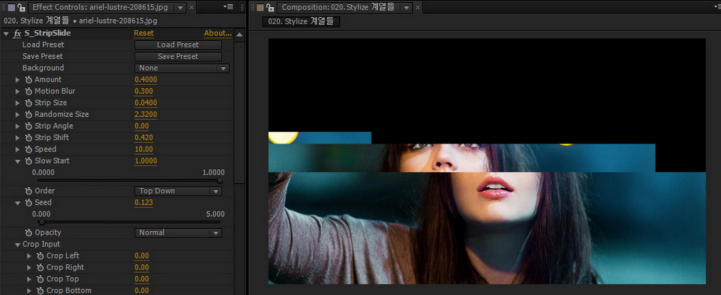This screenshot has height=295, width=721.
Task: Click the 020. Stylize breadcrumb tab in viewer
Action: coord(301,22)
